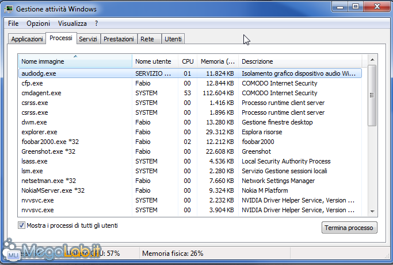
Task: Open the Prestazioni tab
Action: [x=119, y=39]
